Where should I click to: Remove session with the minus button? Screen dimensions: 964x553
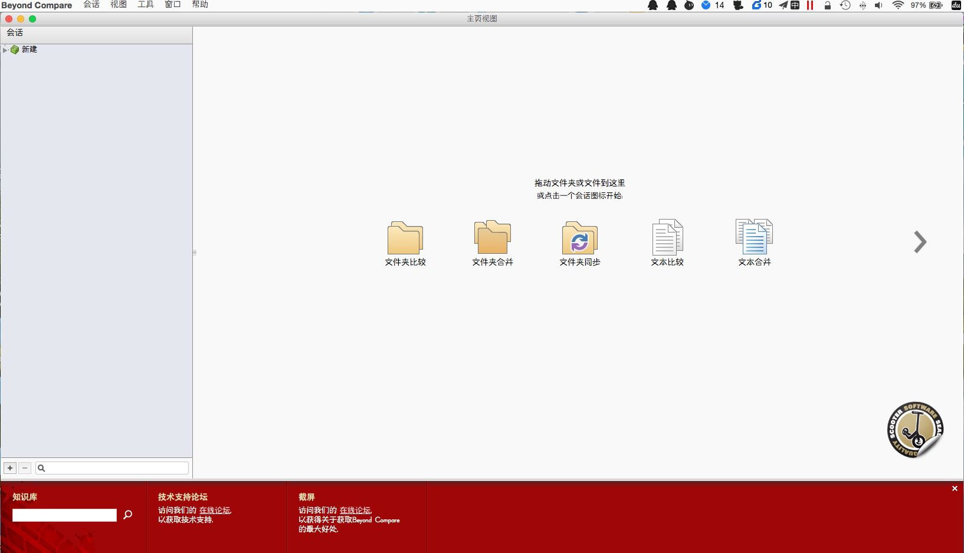point(25,468)
